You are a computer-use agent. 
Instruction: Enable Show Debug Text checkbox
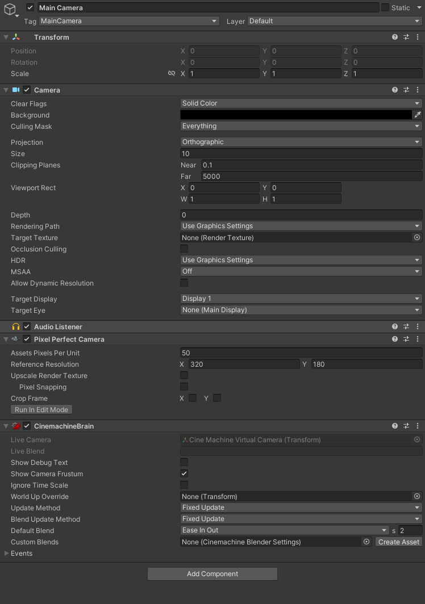click(x=184, y=462)
